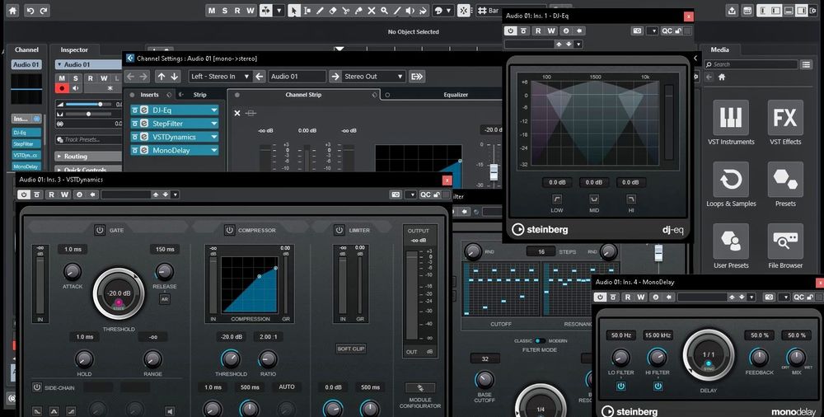824x417 pixels.
Task: Open the Inserts tab in Channel Settings
Action: pyautogui.click(x=149, y=95)
